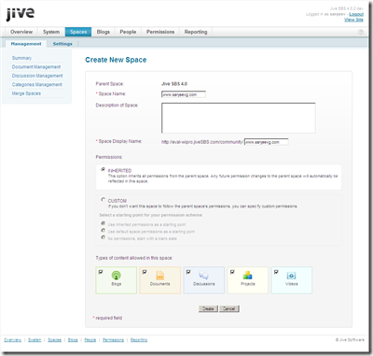Open Merge Spaces in the sidebar

point(26,93)
